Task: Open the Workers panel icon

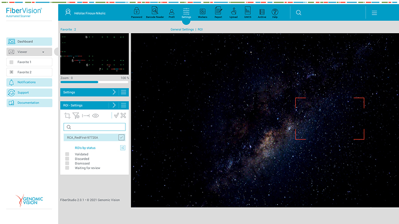Action: pos(202,12)
